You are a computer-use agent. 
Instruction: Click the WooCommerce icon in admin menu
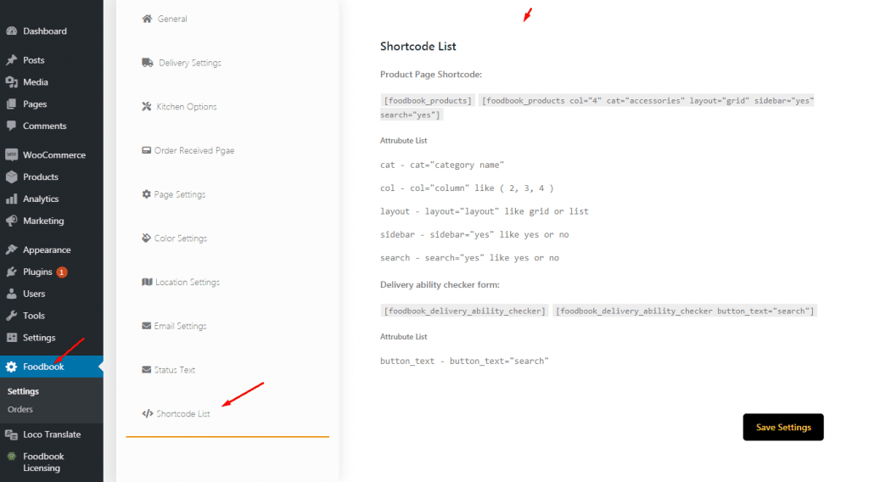(11, 155)
